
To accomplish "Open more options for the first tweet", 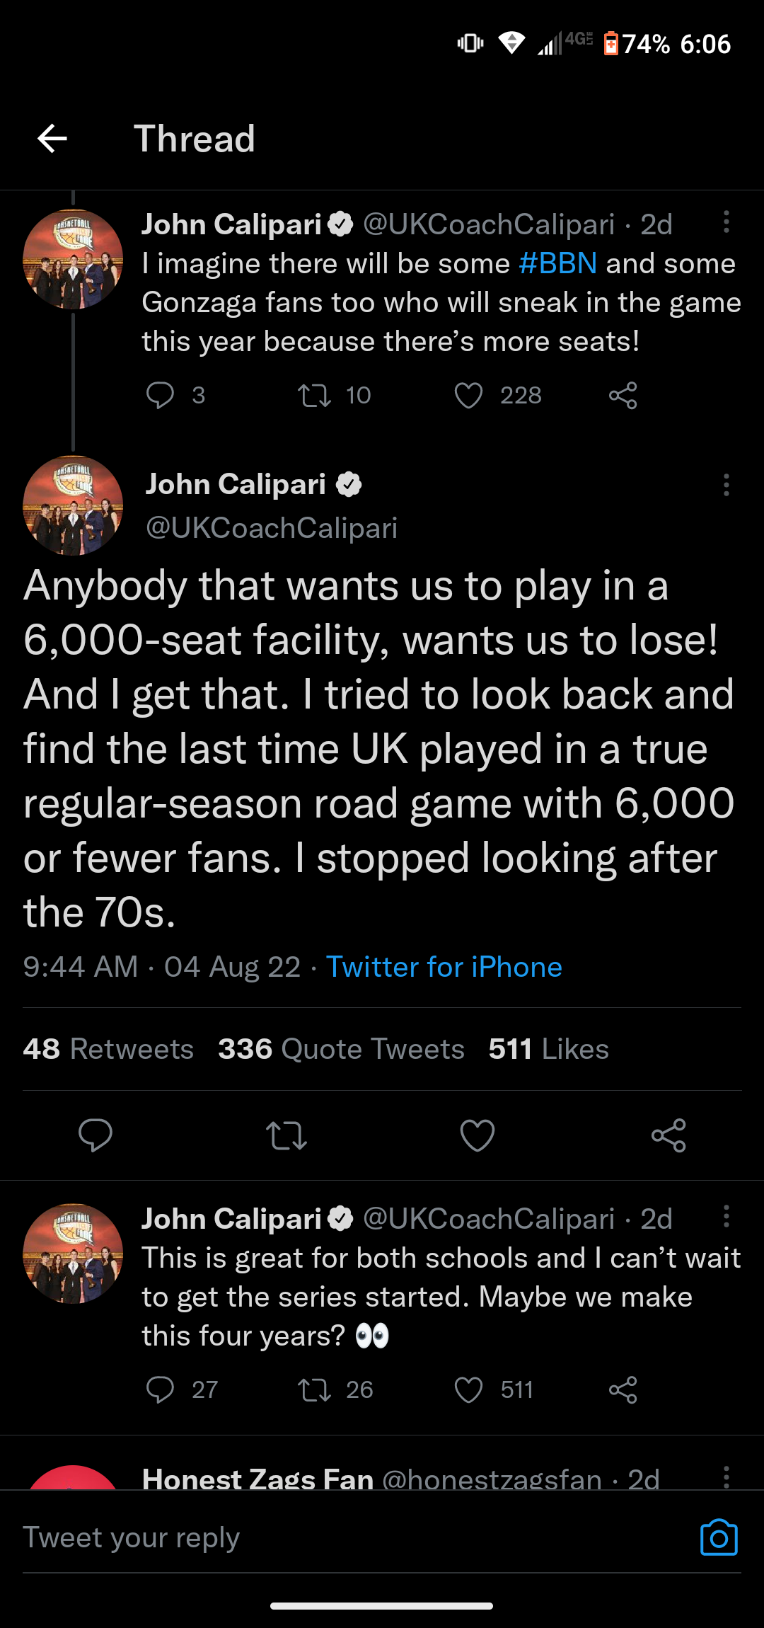I will (x=726, y=222).
